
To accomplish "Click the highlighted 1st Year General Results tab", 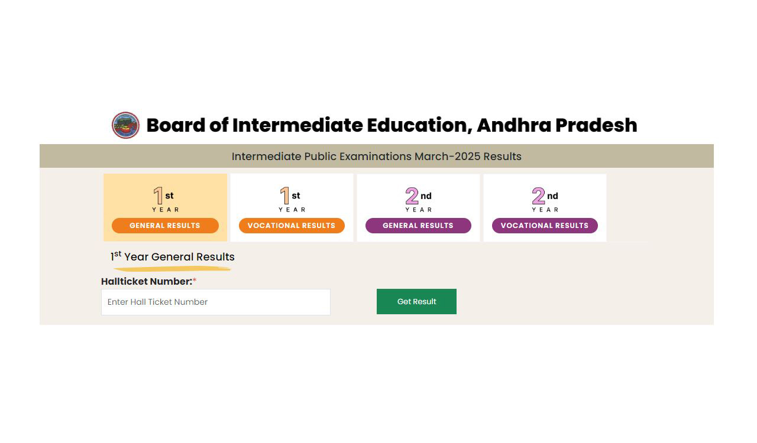I will (x=165, y=207).
